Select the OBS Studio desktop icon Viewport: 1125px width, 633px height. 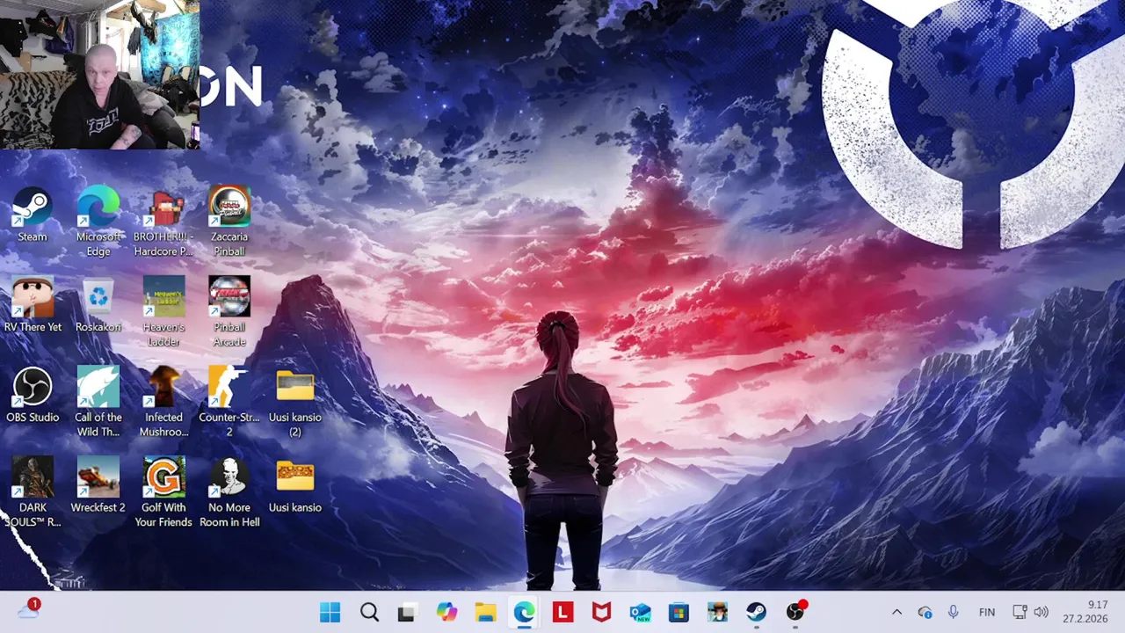click(33, 396)
